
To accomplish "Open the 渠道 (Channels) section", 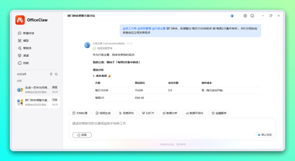I will 26,55.
